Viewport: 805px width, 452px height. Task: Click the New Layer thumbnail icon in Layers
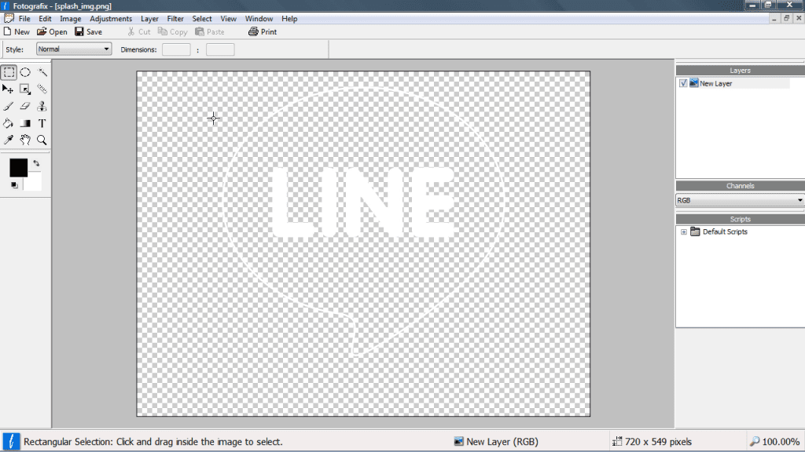693,83
